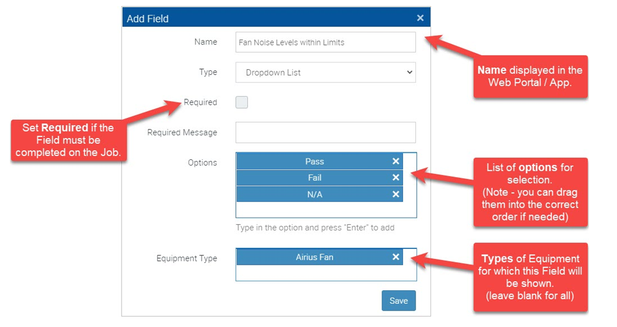Click empty space in Equipment Type box

[x=326, y=273]
